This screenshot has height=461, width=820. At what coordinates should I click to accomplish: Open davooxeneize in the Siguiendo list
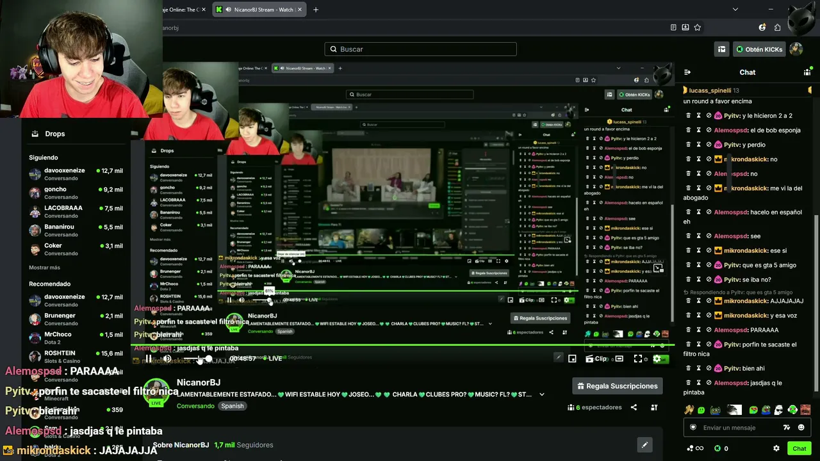coord(77,174)
